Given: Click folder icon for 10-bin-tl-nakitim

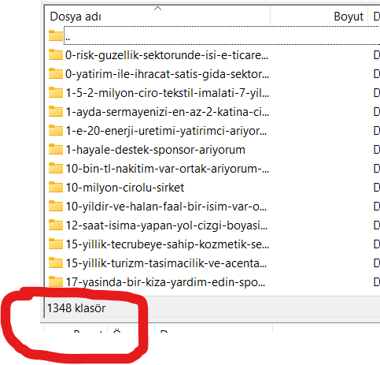Looking at the screenshot, I should tap(56, 168).
